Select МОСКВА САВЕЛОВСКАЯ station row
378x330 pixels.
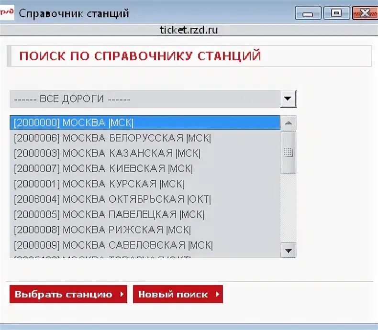point(145,245)
